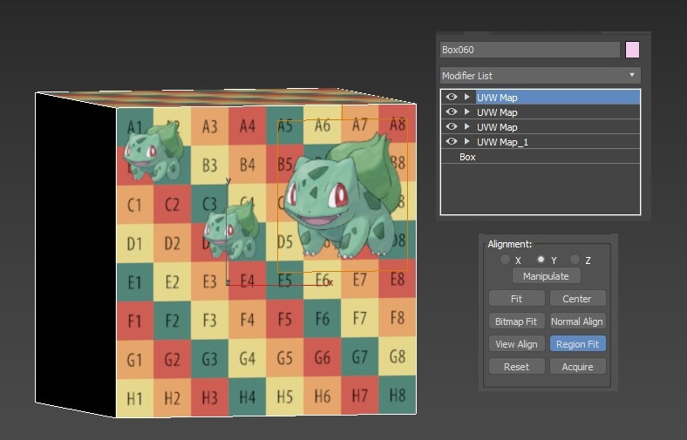Hide the topmost selected UVW Map modifier
The width and height of the screenshot is (687, 440).
click(452, 98)
